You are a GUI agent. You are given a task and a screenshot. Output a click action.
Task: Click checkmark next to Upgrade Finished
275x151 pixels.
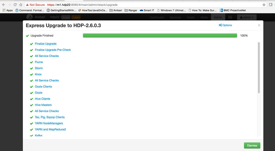[27, 36]
